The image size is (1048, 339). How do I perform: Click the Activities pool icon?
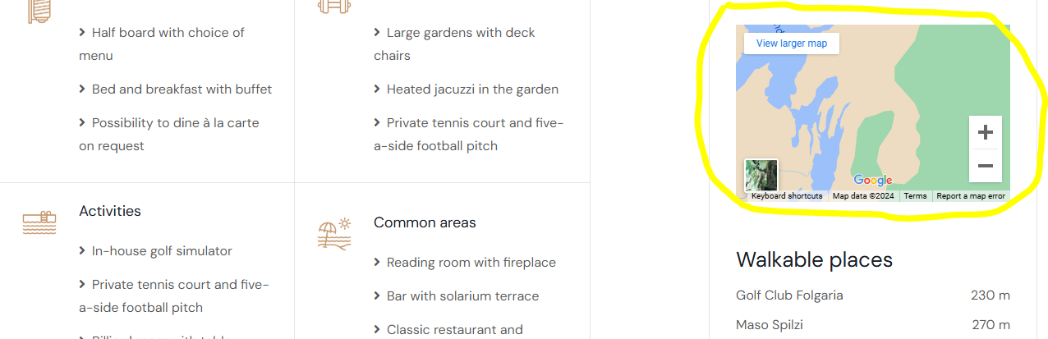(x=39, y=223)
